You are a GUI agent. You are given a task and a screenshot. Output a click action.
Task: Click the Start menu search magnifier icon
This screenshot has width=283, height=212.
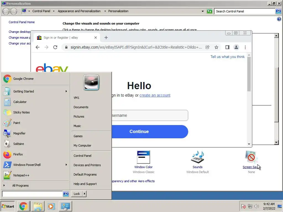coord(66,194)
